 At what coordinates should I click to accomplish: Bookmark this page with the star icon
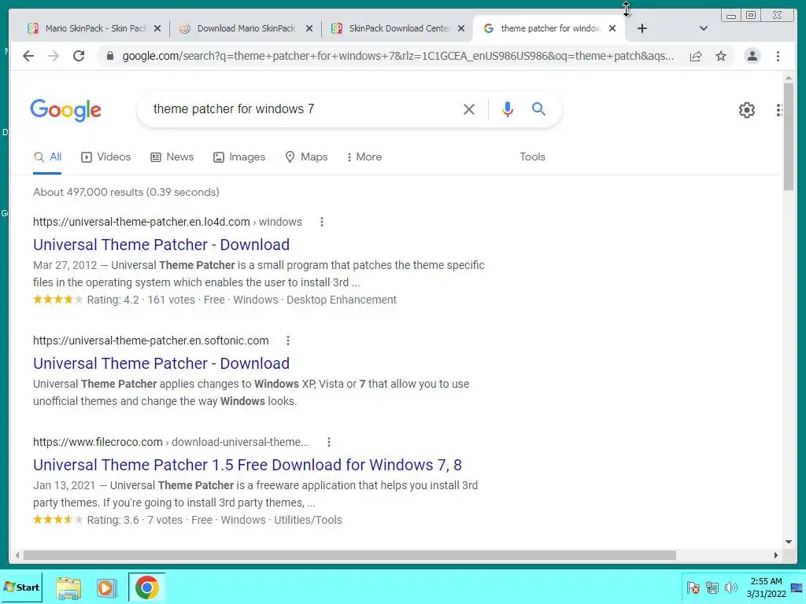pyautogui.click(x=721, y=56)
